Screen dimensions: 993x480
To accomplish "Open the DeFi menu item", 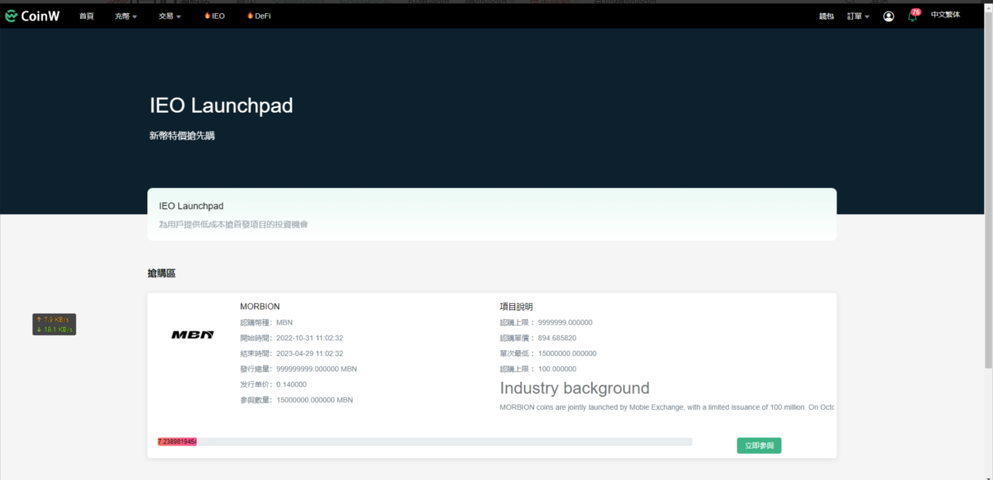I will pyautogui.click(x=259, y=16).
